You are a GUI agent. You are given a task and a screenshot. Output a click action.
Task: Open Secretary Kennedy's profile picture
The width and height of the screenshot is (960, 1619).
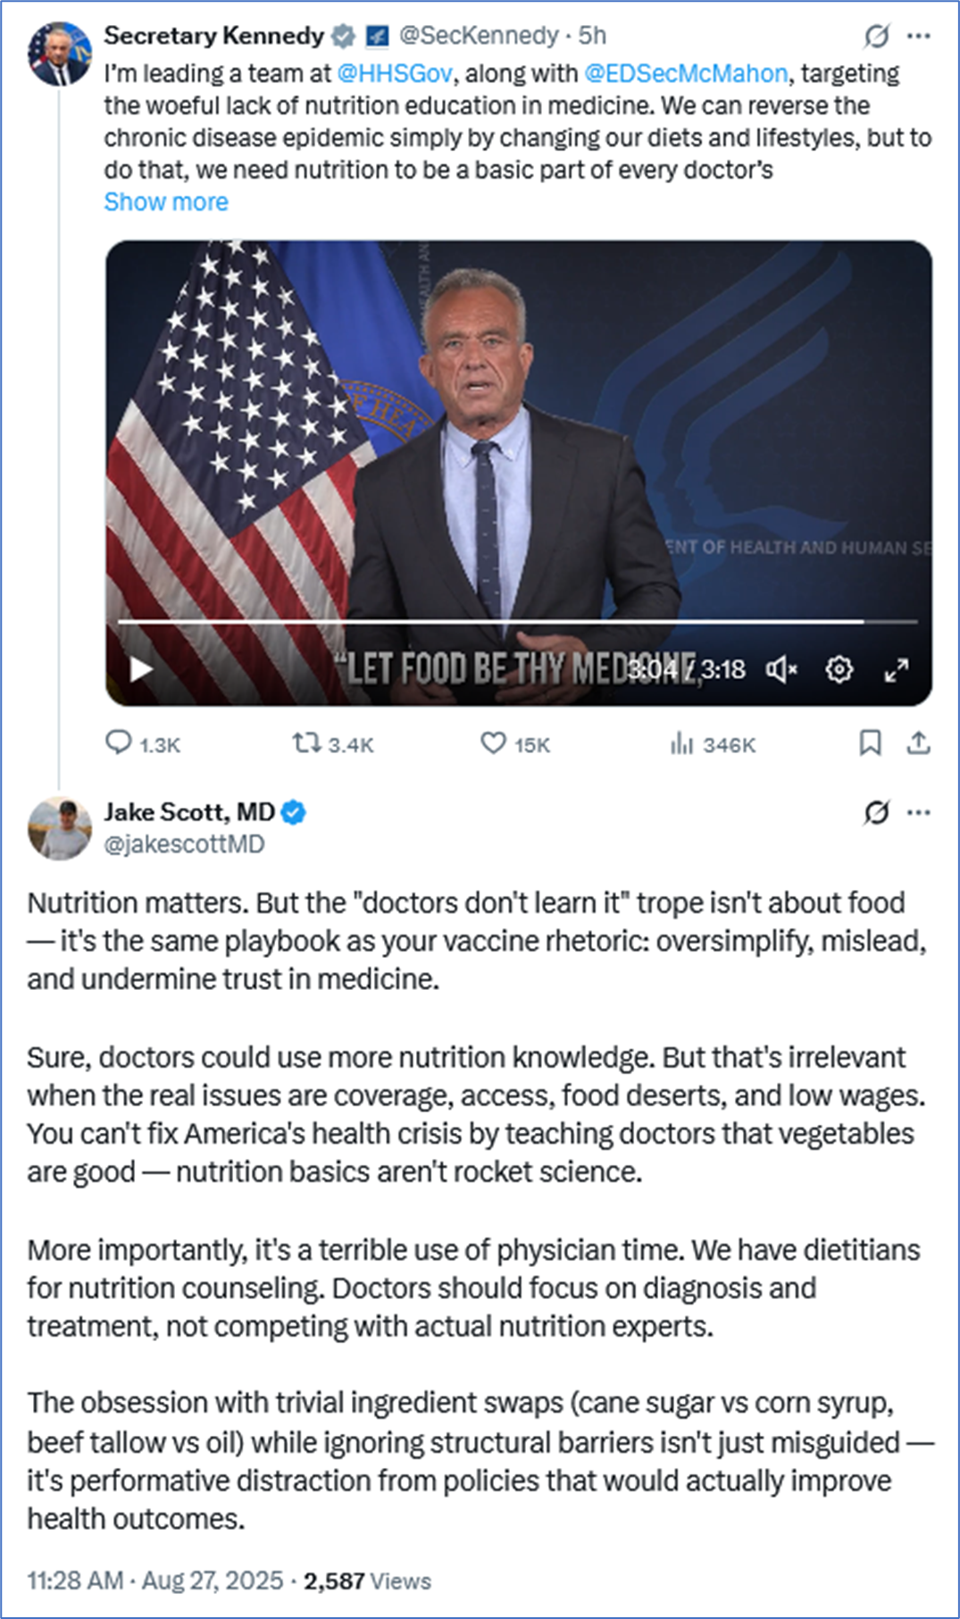60,54
